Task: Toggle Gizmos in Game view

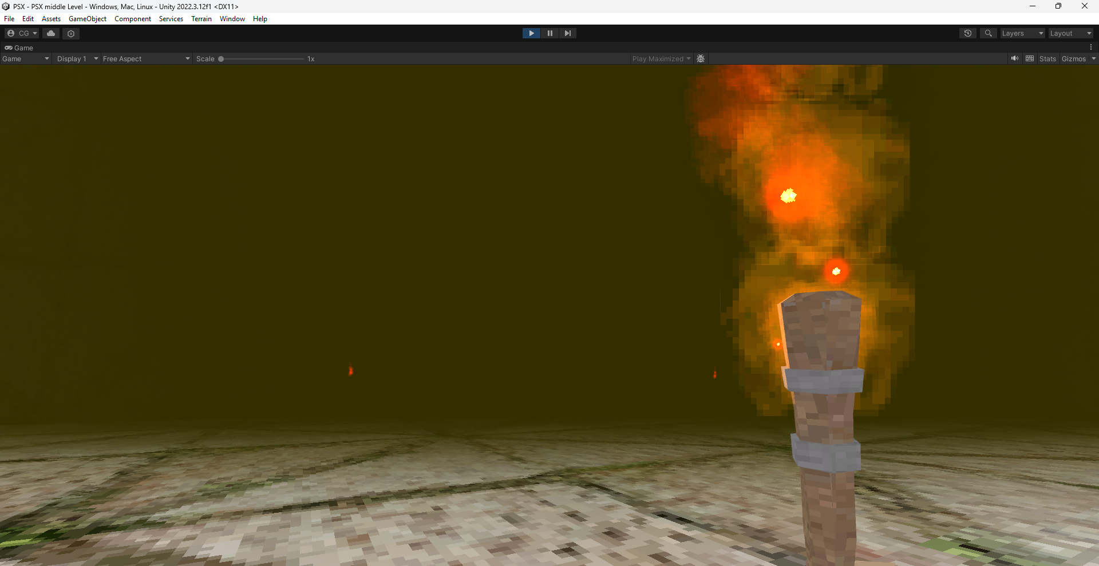Action: pyautogui.click(x=1073, y=58)
